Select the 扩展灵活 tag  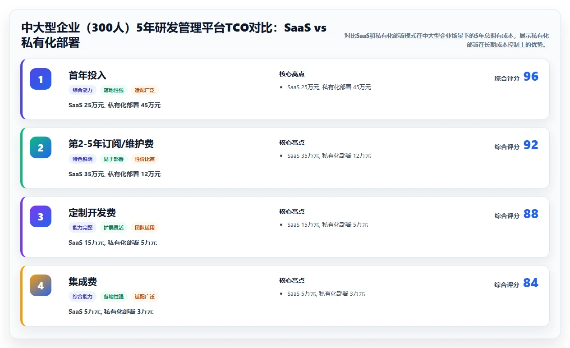[x=114, y=228]
